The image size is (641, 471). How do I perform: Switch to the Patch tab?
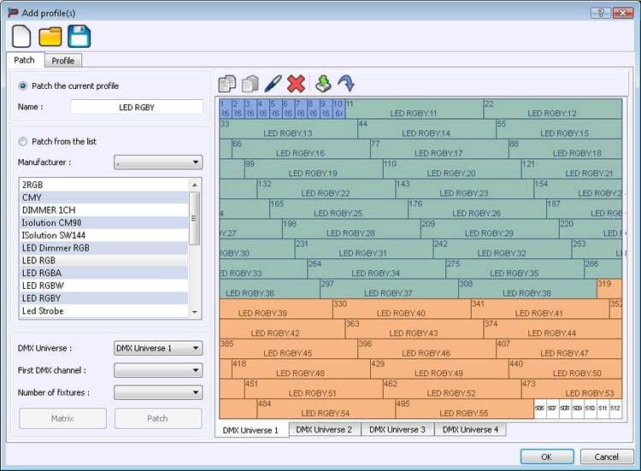pyautogui.click(x=24, y=60)
